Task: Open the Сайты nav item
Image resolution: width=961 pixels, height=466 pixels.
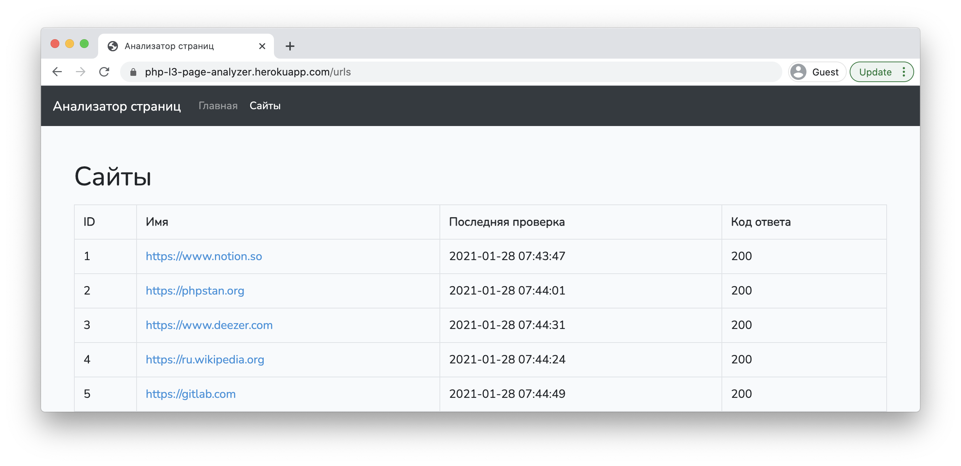Action: [265, 106]
